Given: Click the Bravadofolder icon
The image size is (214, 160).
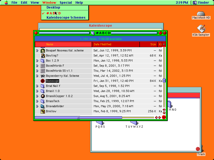Looking at the screenshot, I should (x=43, y=106).
